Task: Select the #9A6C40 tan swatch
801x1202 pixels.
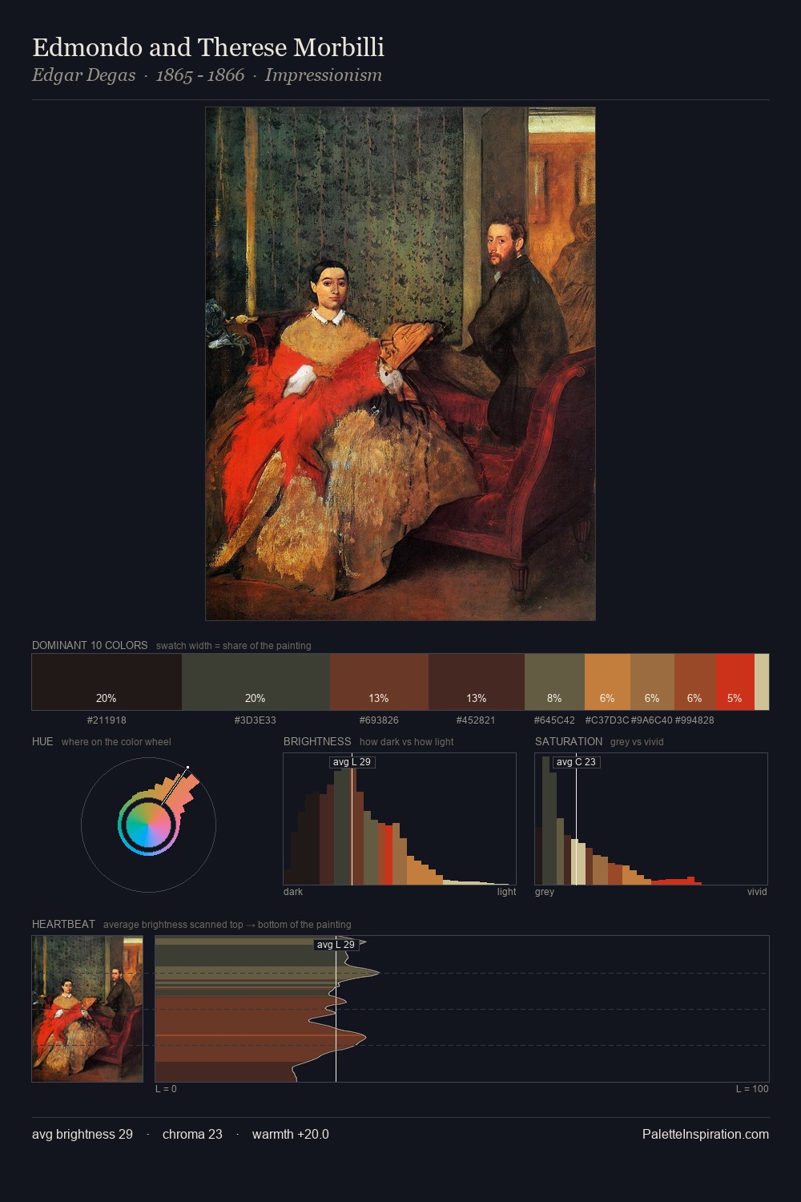Action: click(652, 682)
